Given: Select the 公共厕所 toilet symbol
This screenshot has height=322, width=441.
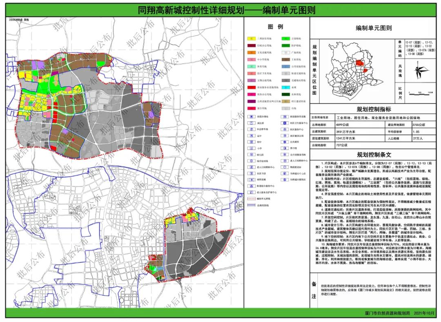Looking at the screenshot, I should 285,142.
